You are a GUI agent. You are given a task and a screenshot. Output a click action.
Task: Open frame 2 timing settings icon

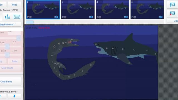click(64, 17)
